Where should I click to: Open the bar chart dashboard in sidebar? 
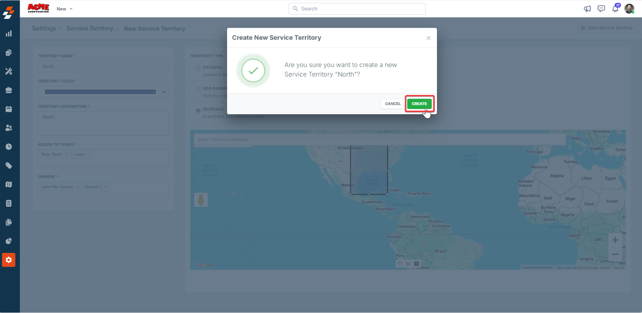tap(9, 34)
